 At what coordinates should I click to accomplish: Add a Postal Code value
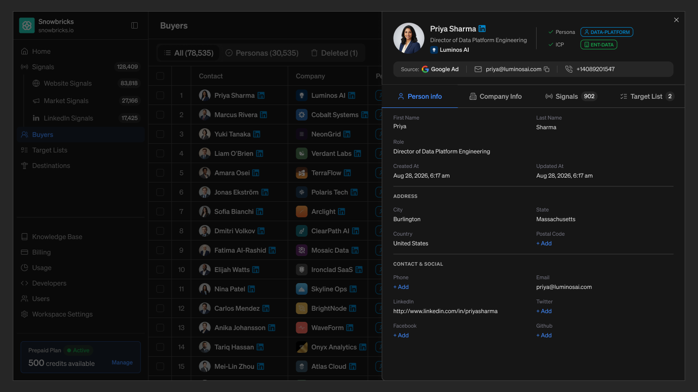(544, 243)
